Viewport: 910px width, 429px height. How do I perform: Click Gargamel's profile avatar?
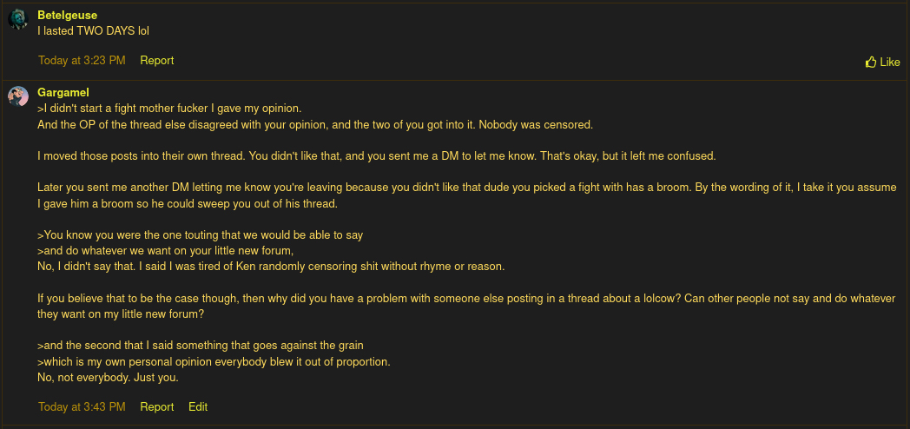17,96
